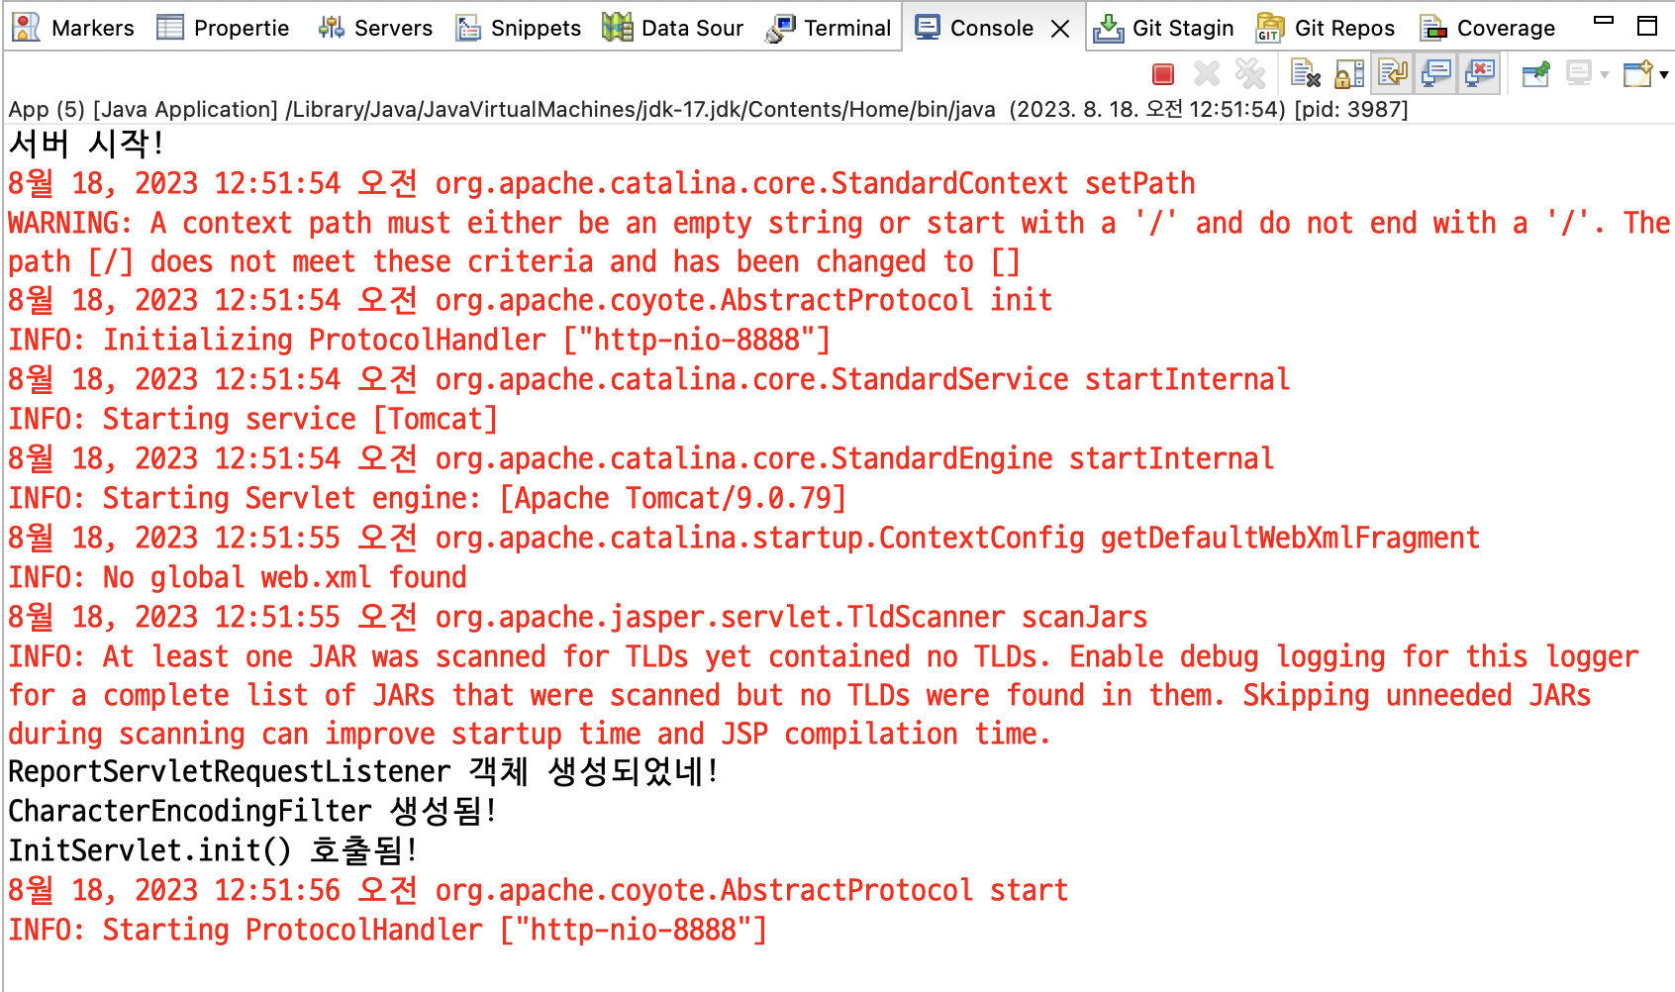
Task: Open Display Selected Console dropdown arrow
Action: click(x=1605, y=75)
